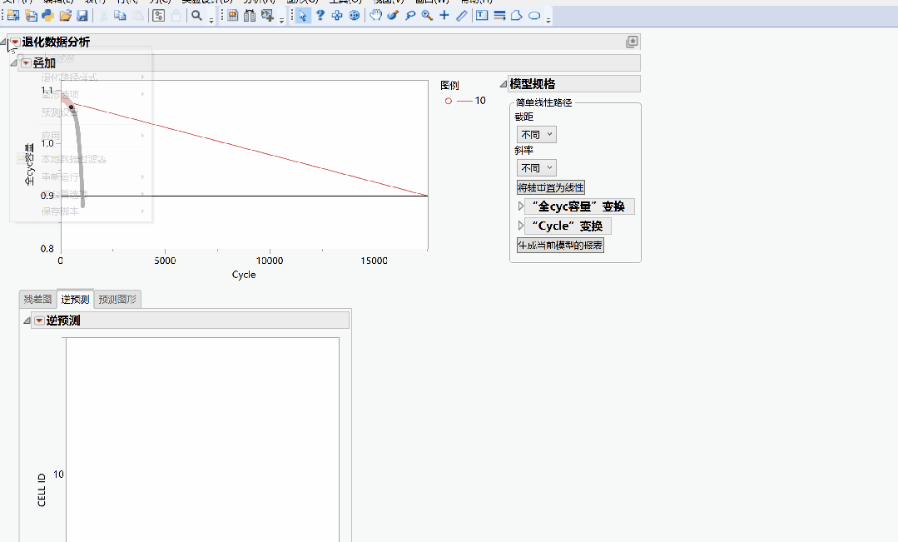Switch to the 逆预测 tab

coord(75,299)
